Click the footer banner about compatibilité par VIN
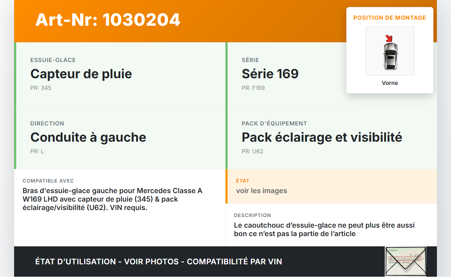This screenshot has height=277, width=451. coord(159,261)
